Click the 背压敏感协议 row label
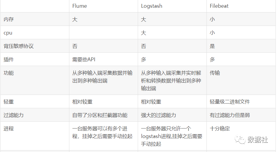The image size is (277, 152). (18, 46)
